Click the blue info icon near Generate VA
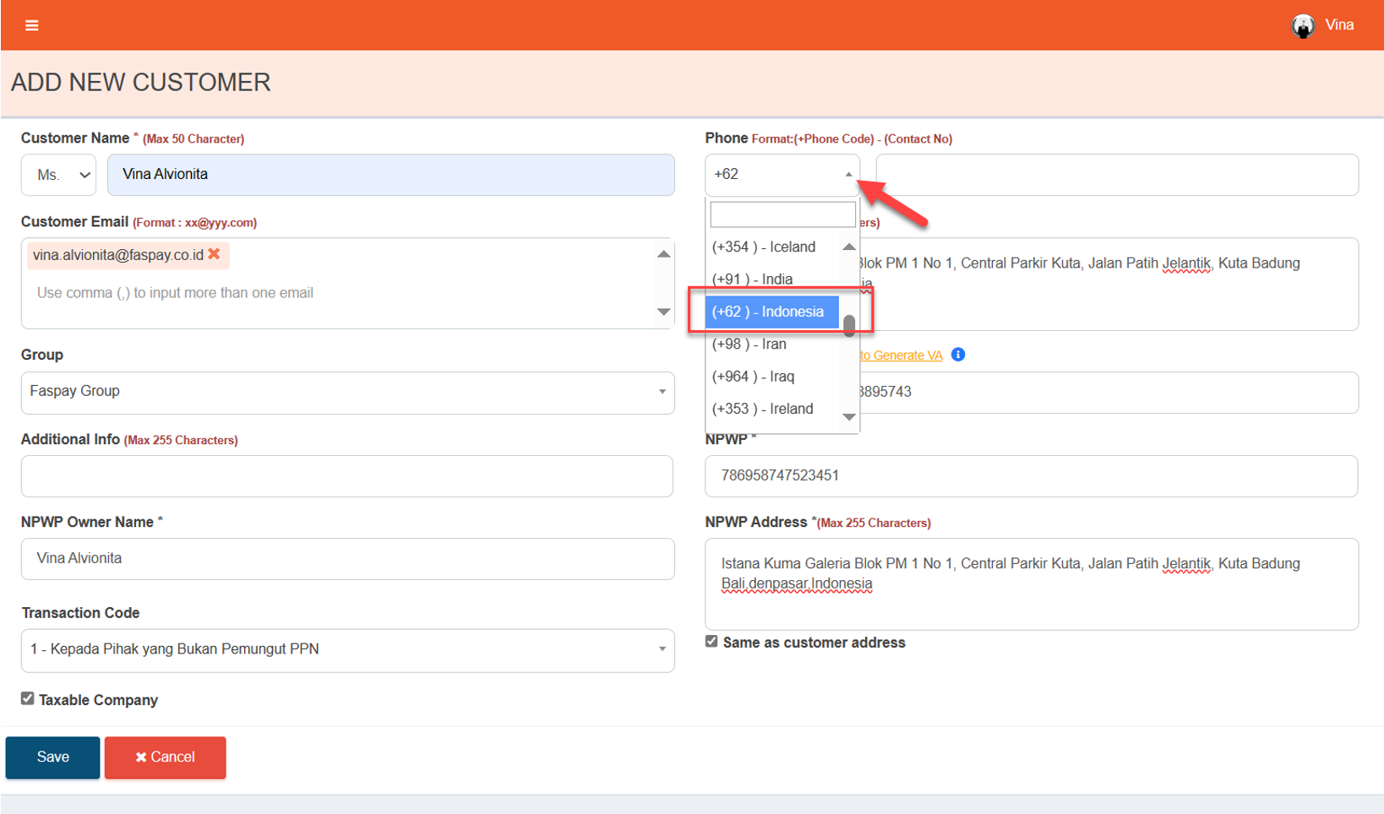The image size is (1384, 814). point(957,355)
